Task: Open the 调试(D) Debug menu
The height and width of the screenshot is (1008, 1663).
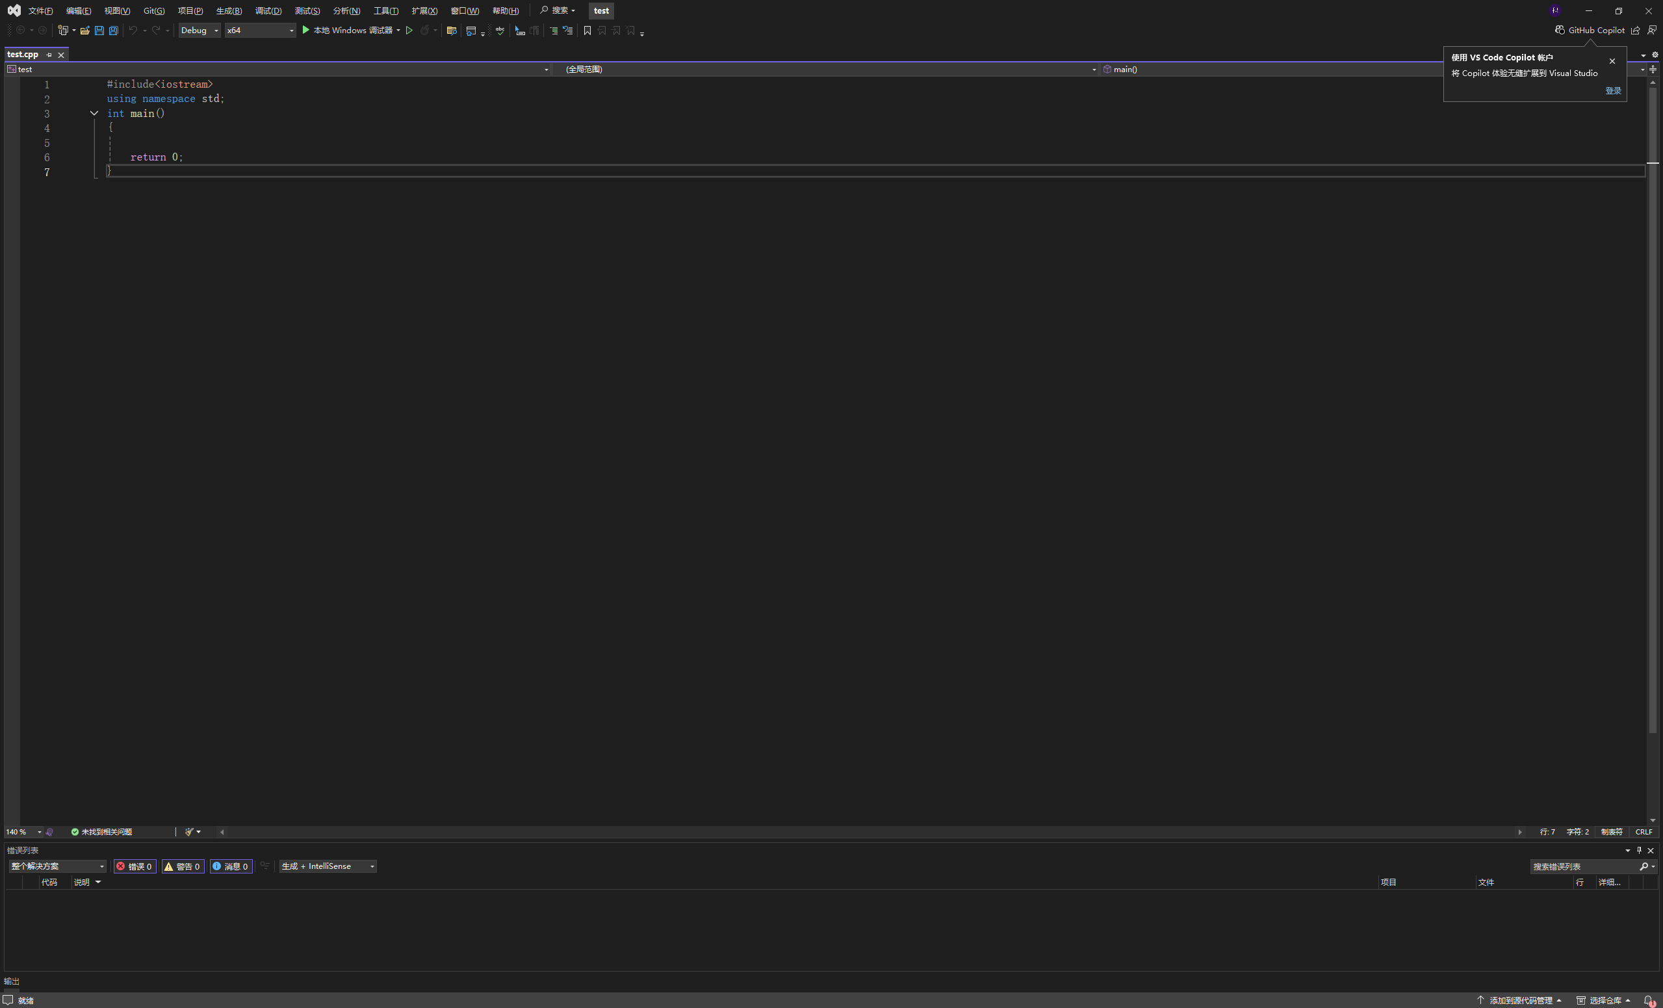Action: click(268, 11)
